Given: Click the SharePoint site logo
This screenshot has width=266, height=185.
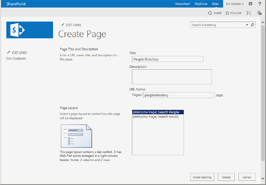Looking at the screenshot, I should pyautogui.click(x=29, y=30).
